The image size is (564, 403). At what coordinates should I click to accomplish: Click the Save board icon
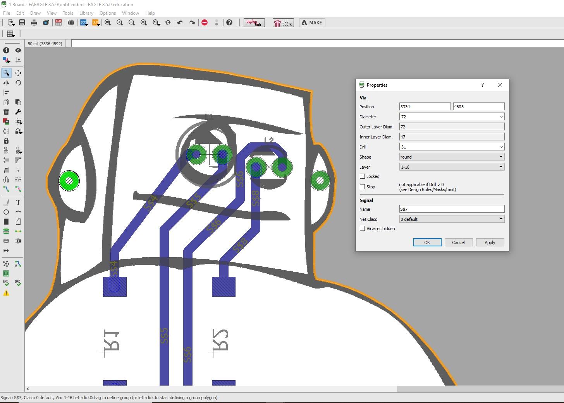22,22
